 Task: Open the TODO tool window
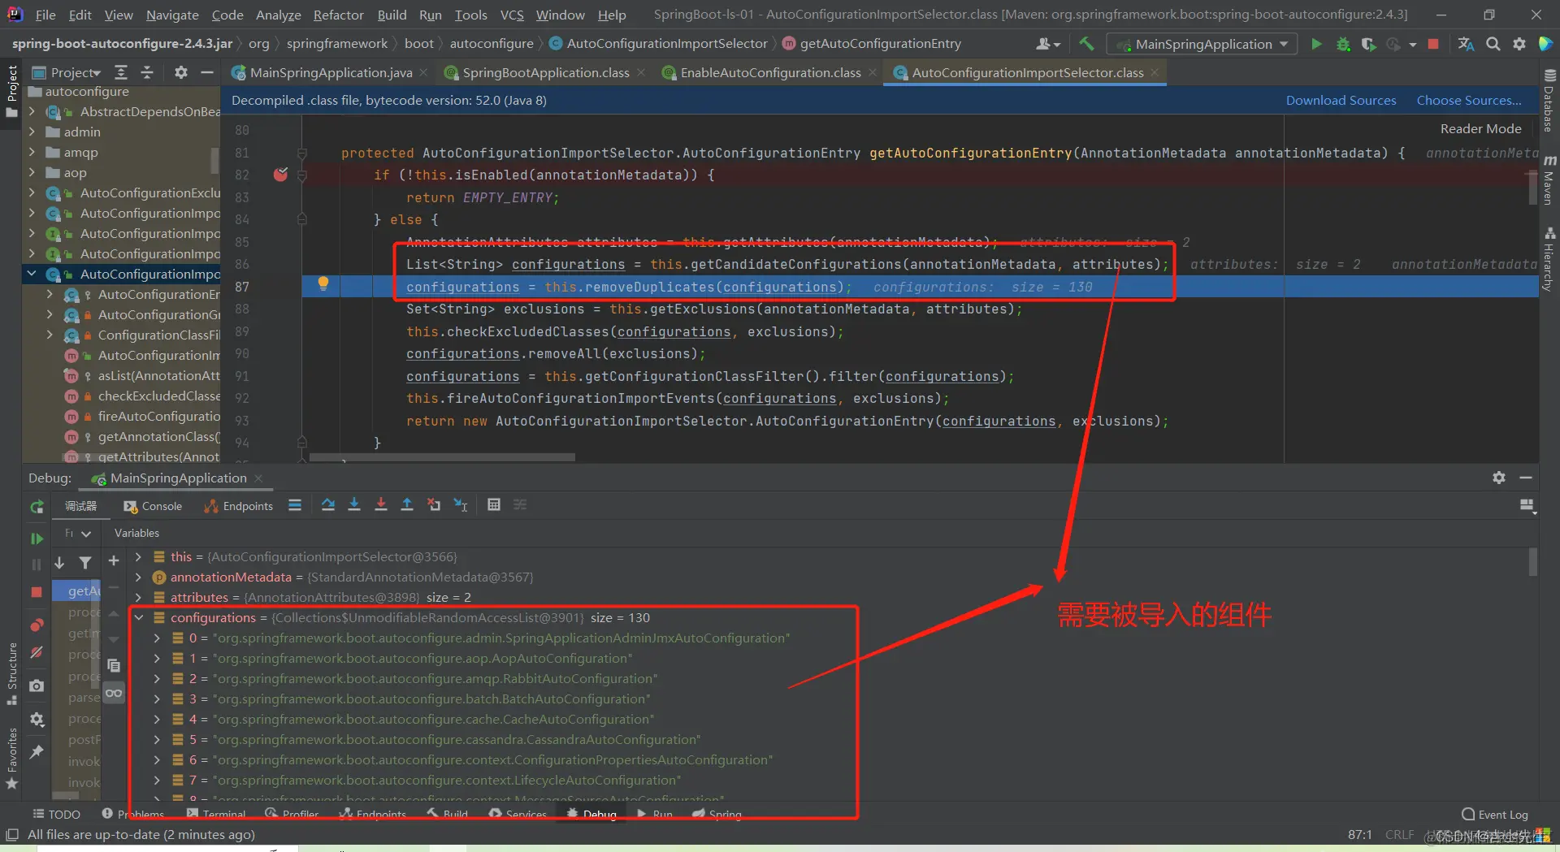coord(56,814)
